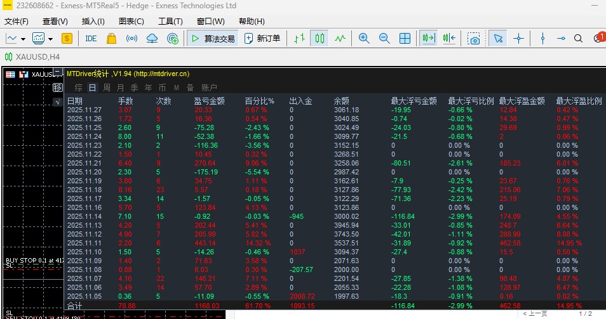
Task: Open the indicators list icon
Action: (38, 38)
